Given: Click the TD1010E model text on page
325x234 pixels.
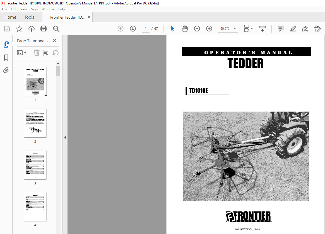Looking at the screenshot, I should pyautogui.click(x=198, y=90).
